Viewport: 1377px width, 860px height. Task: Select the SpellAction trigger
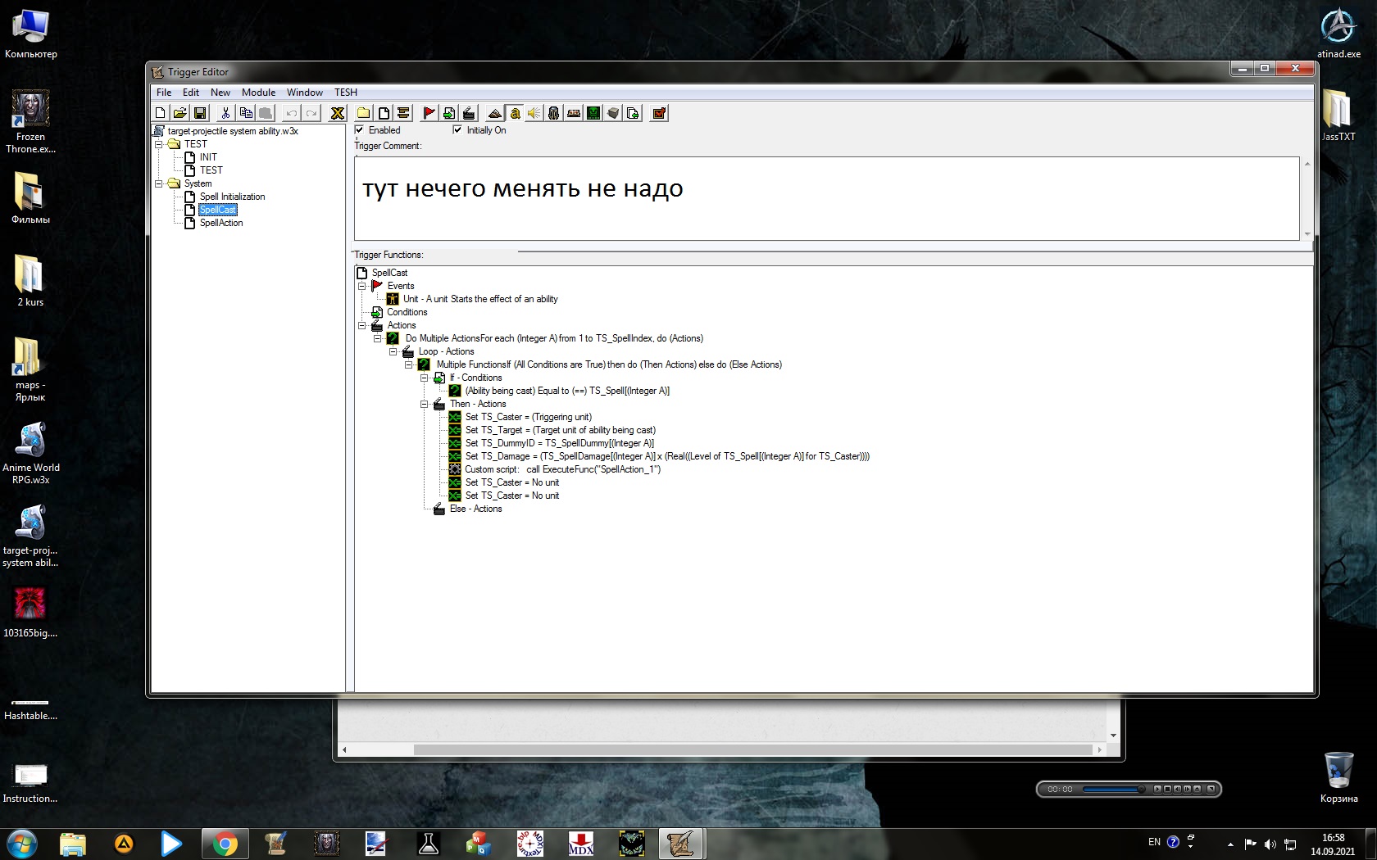click(221, 223)
